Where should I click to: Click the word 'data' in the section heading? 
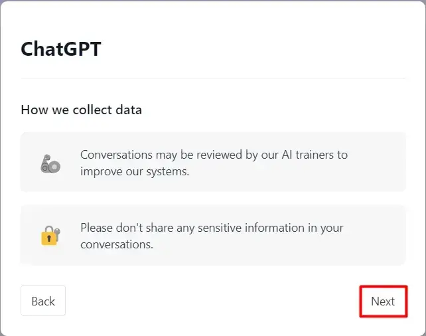(129, 110)
